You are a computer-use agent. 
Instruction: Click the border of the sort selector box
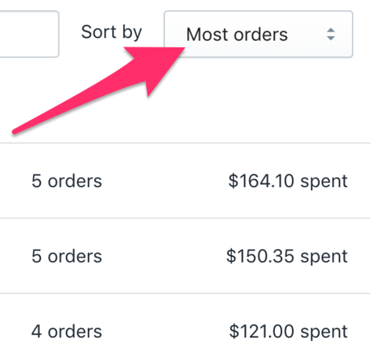pos(258,12)
